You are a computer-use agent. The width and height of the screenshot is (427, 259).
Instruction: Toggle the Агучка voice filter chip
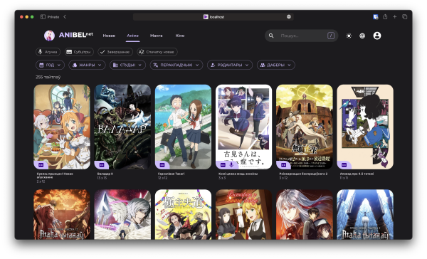[48, 52]
